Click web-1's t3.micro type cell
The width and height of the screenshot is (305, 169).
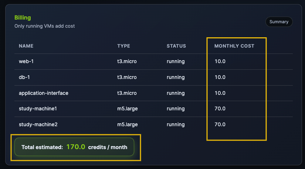point(127,61)
